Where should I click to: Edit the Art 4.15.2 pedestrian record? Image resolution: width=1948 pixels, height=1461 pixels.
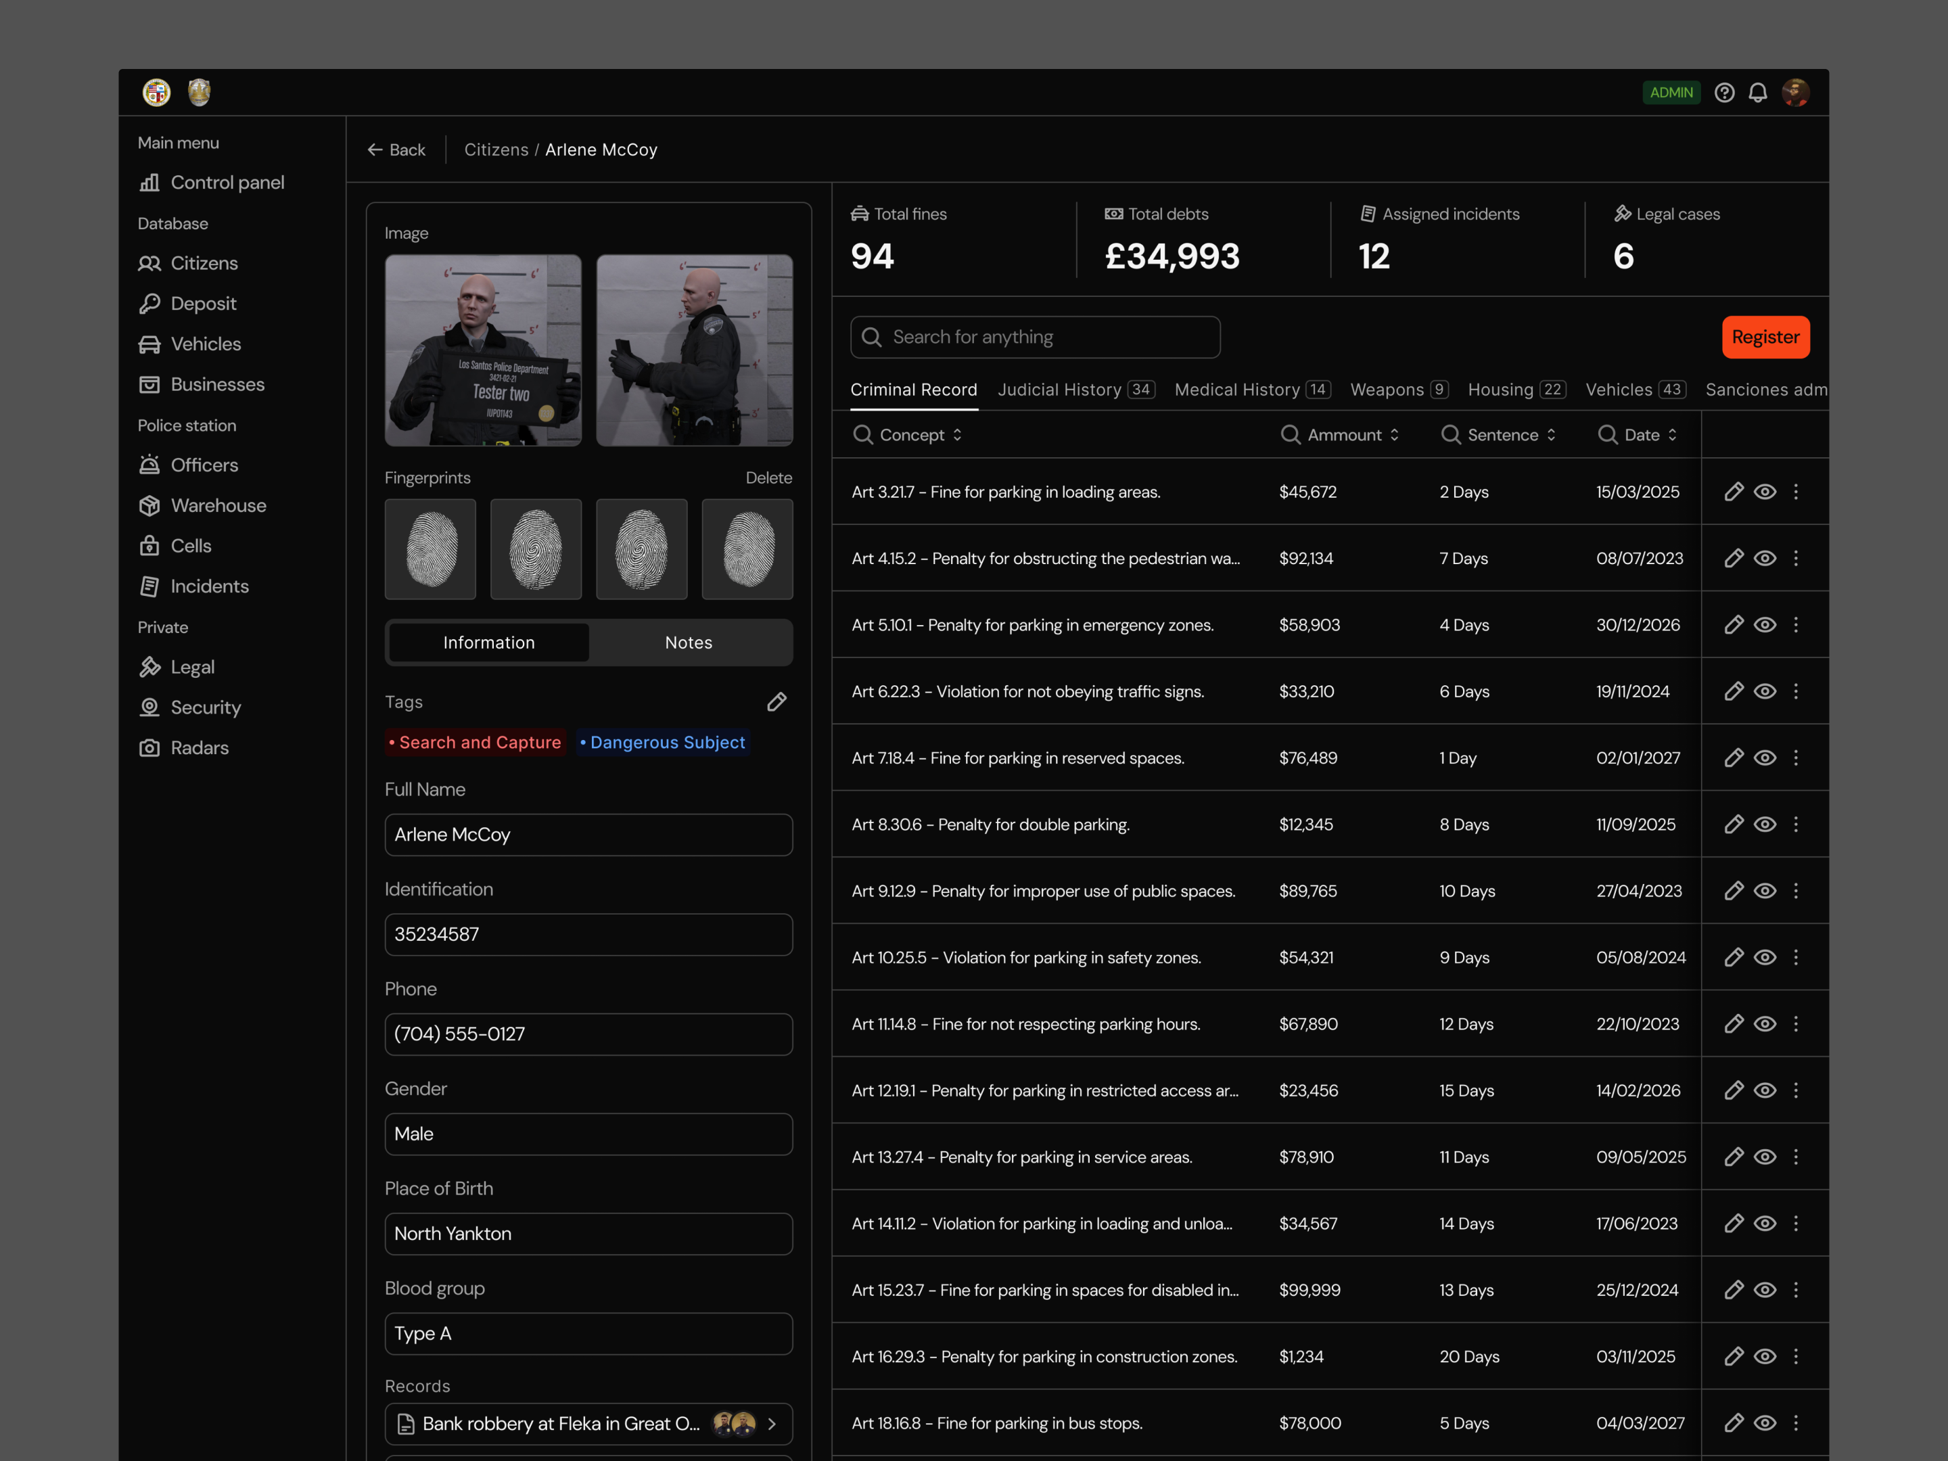tap(1733, 558)
